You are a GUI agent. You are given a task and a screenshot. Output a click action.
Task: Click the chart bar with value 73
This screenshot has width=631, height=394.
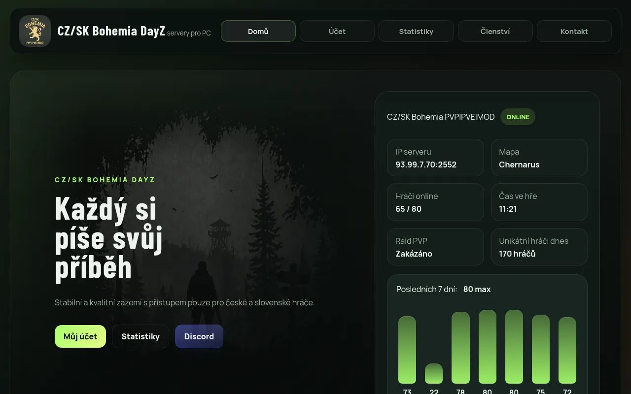point(407,350)
